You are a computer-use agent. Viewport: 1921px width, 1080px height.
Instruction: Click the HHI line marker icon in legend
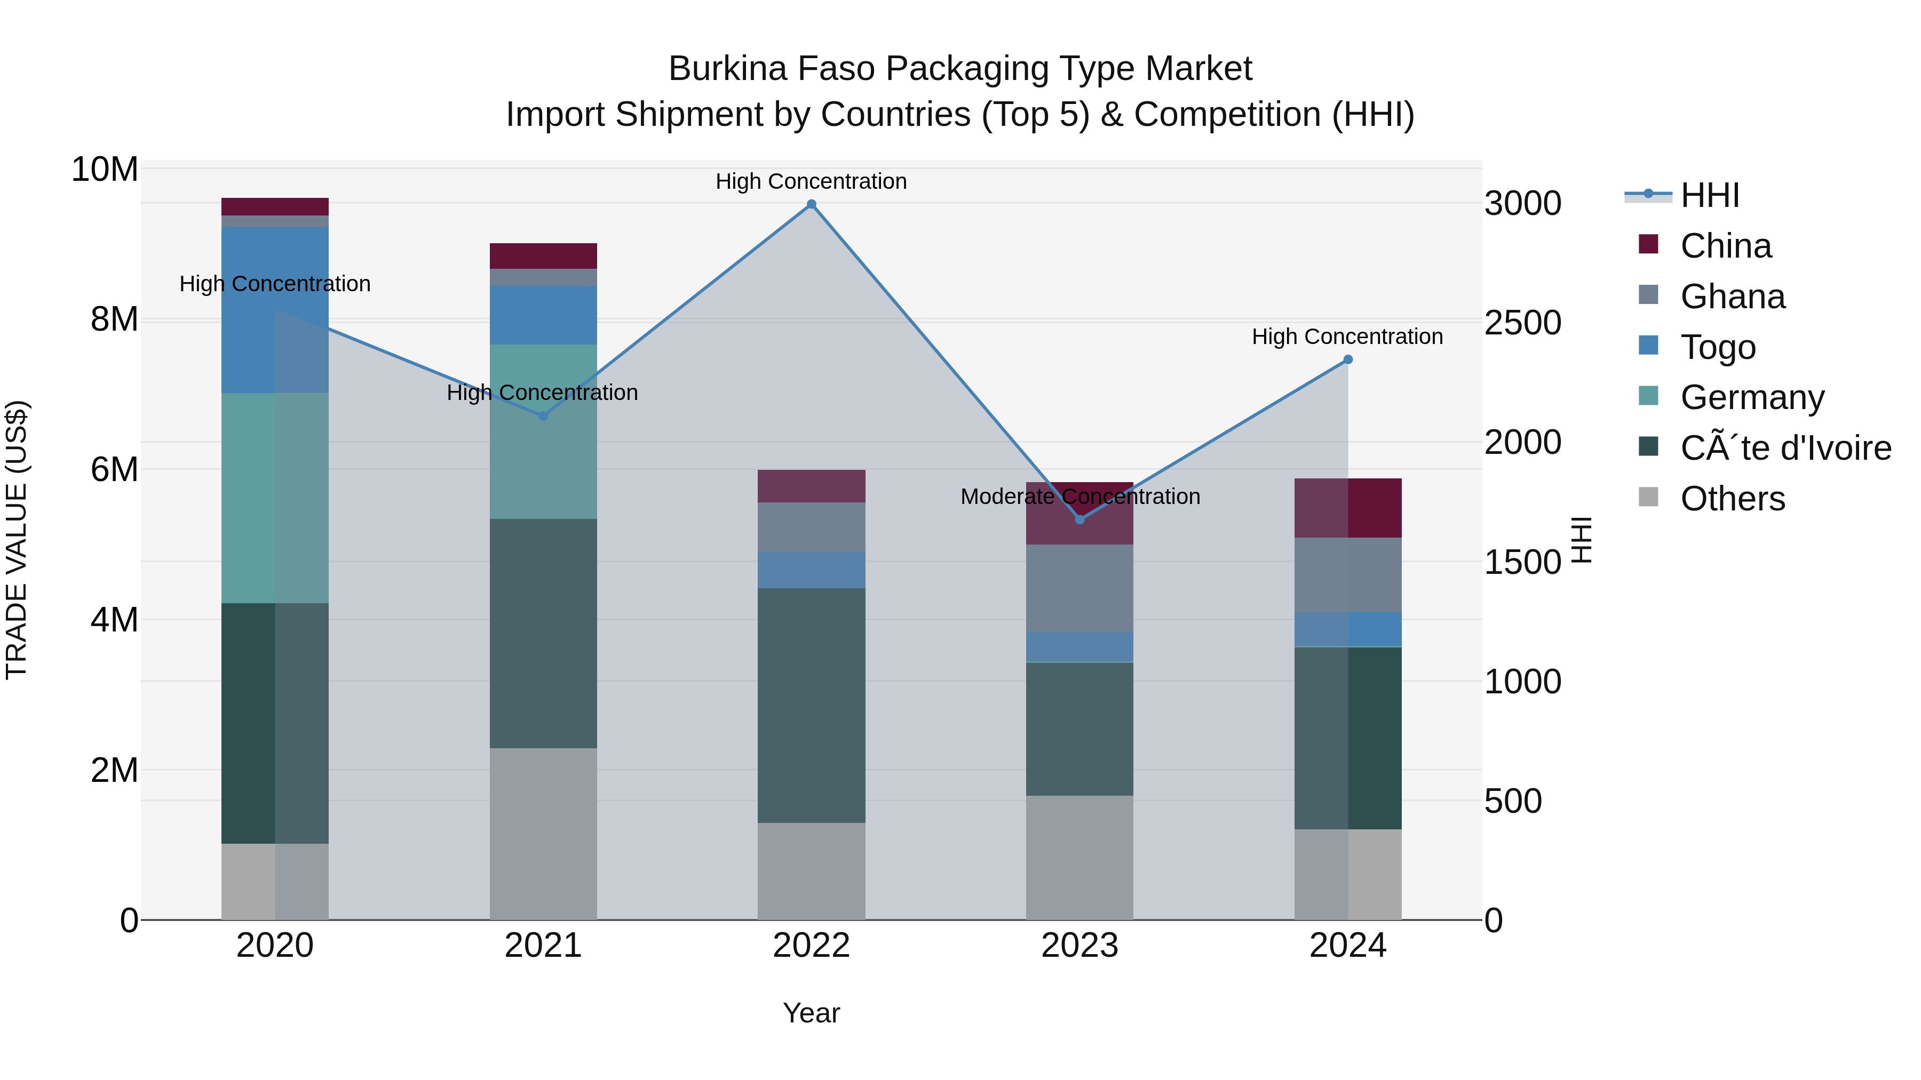tap(1648, 195)
